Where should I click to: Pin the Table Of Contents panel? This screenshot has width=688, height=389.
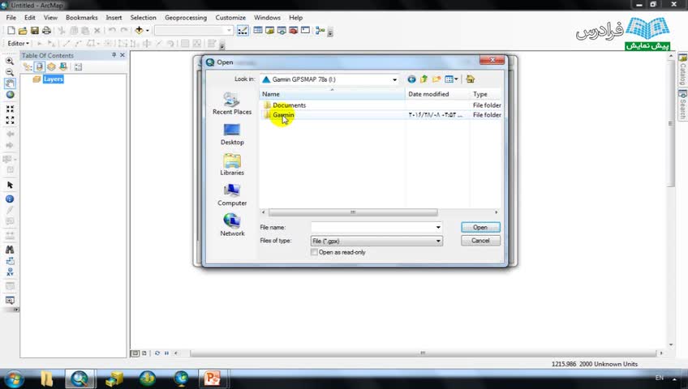click(114, 55)
